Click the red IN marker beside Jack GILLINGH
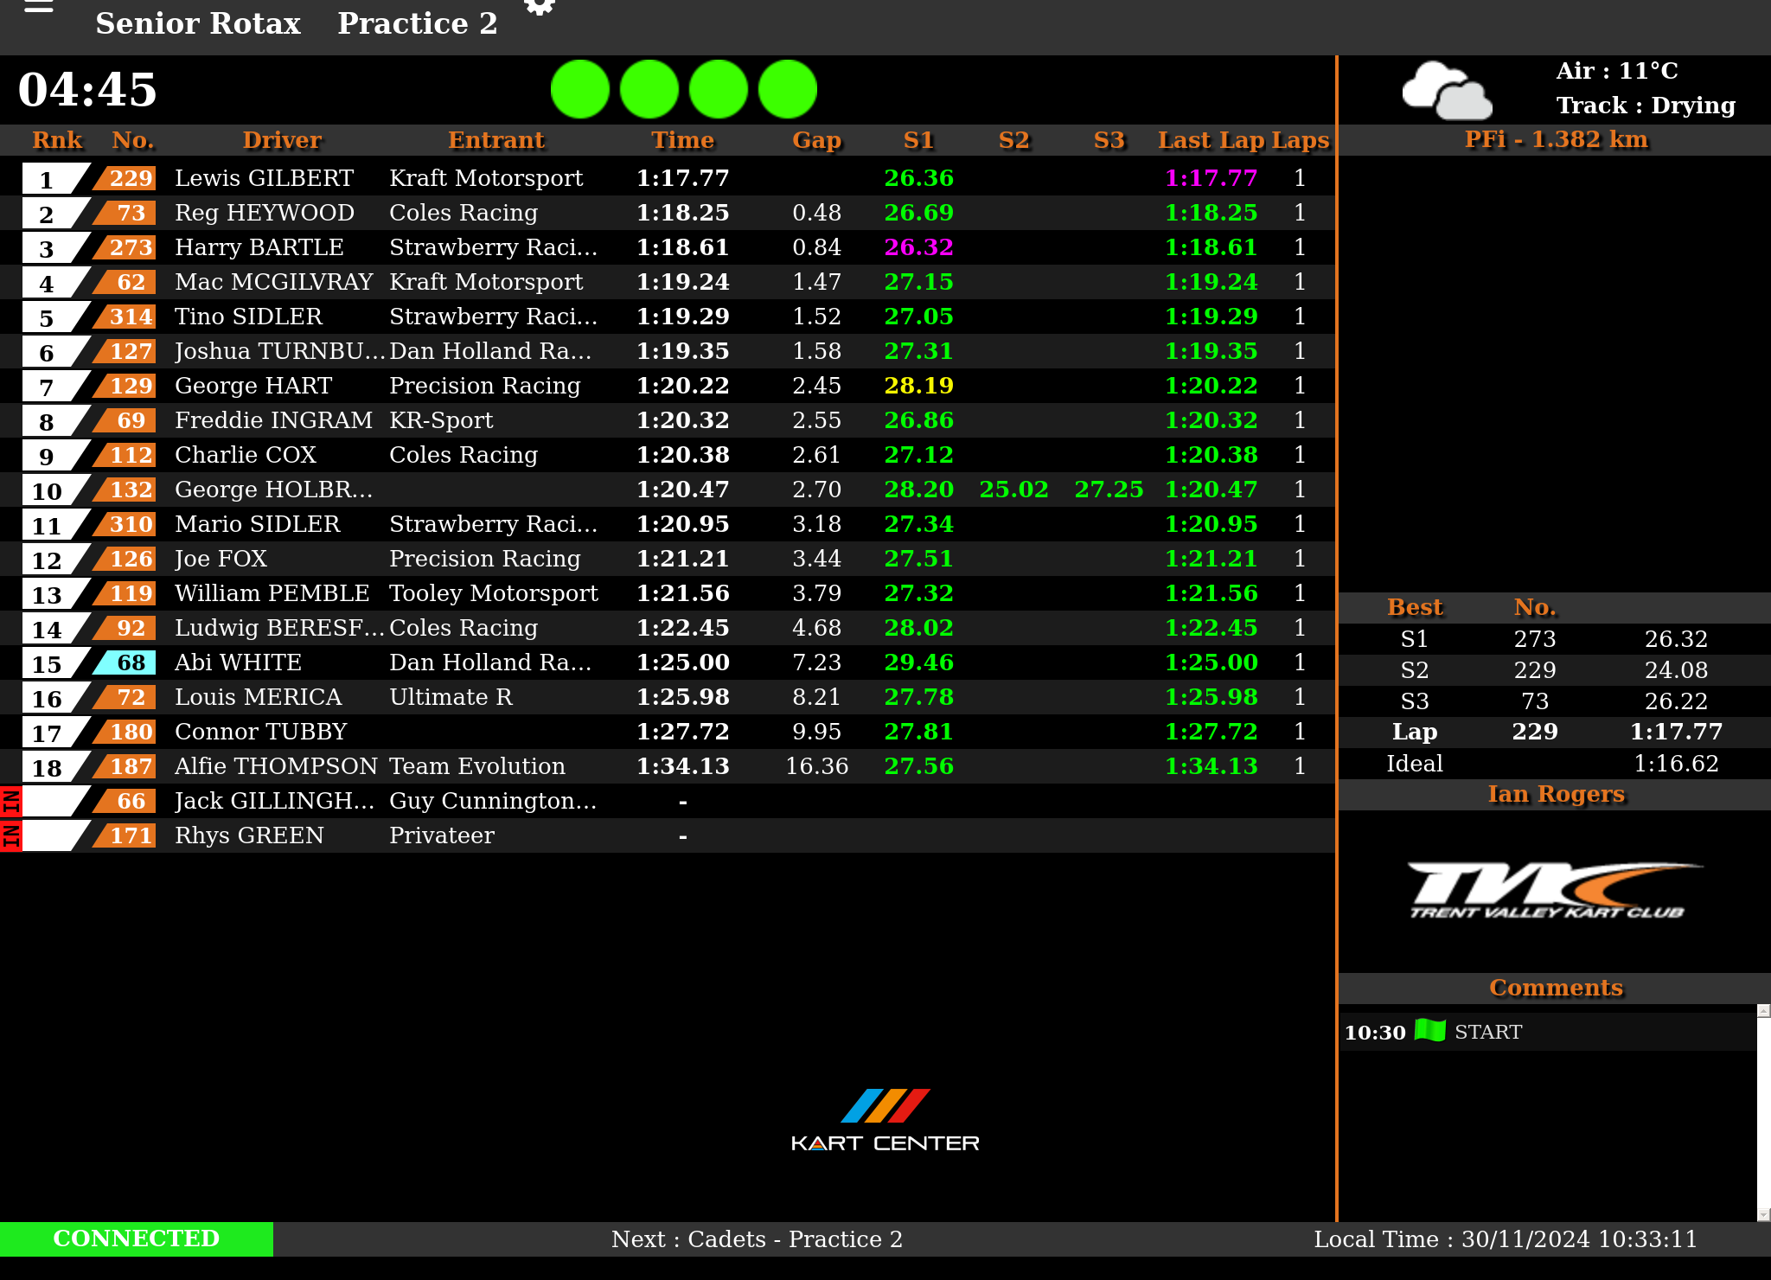The width and height of the screenshot is (1771, 1280). point(10,802)
